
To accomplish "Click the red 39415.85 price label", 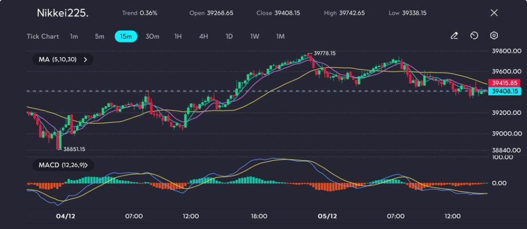I will click(x=504, y=83).
